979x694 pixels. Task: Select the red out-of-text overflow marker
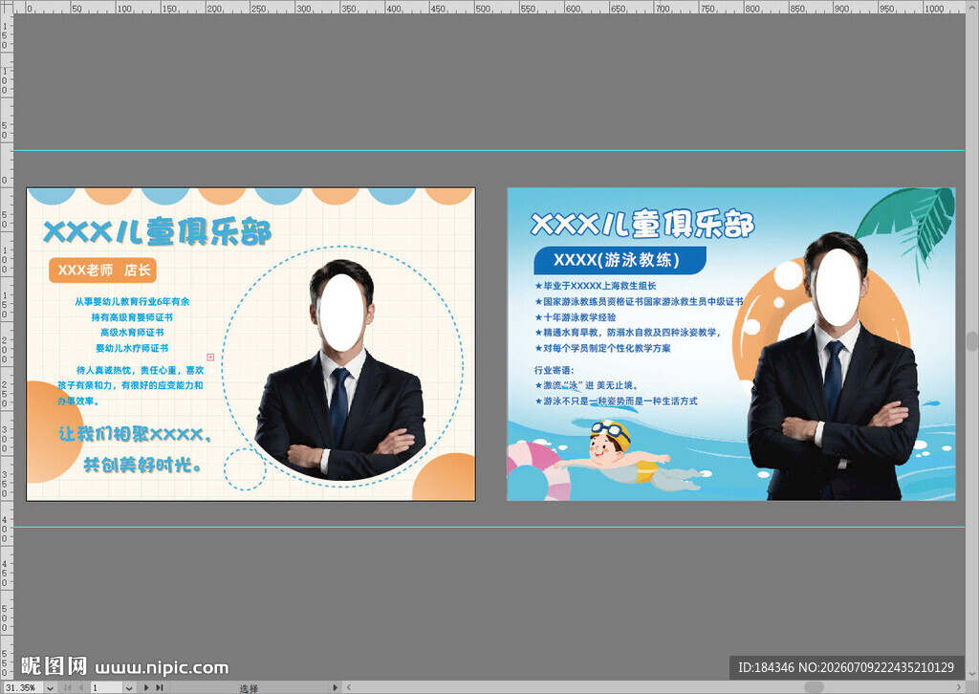coord(210,357)
